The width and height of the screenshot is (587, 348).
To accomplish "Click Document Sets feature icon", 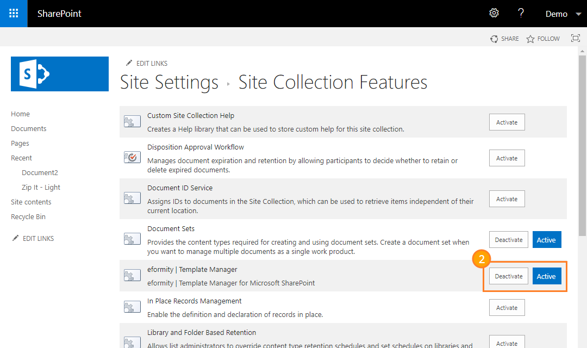I will point(132,239).
